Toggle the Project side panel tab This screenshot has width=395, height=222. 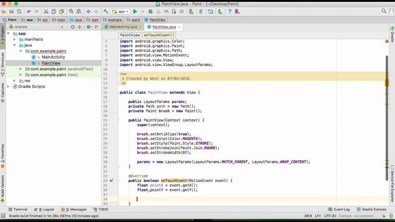point(2,36)
